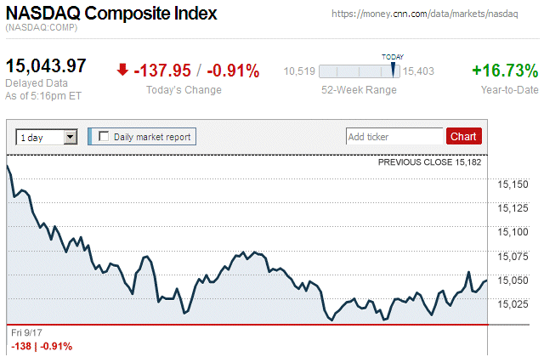Click the 15,043.97 index value
Screen dimensions: 544x357
pyautogui.click(x=47, y=66)
